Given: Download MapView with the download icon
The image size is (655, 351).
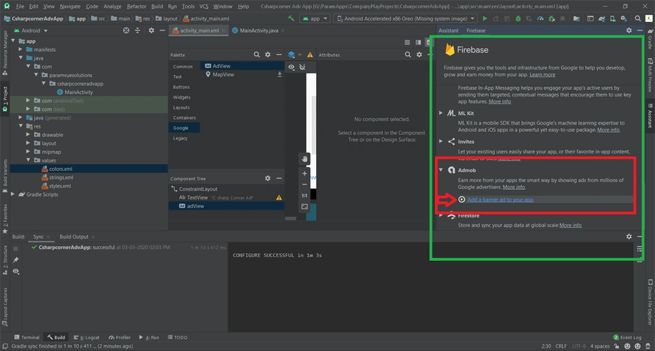Looking at the screenshot, I should click(280, 74).
